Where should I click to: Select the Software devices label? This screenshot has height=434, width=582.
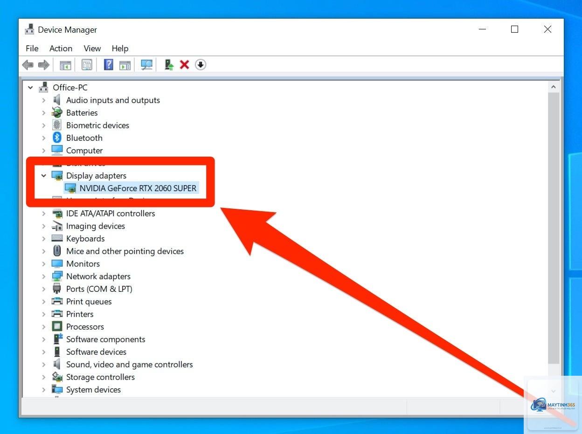96,352
